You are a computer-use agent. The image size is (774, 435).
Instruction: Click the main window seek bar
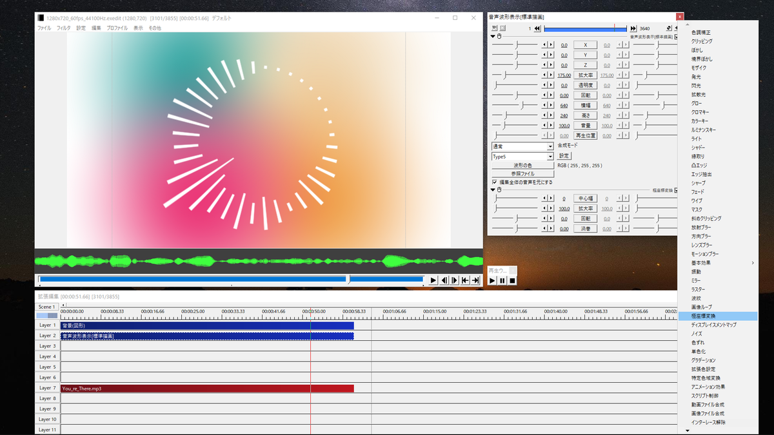230,280
